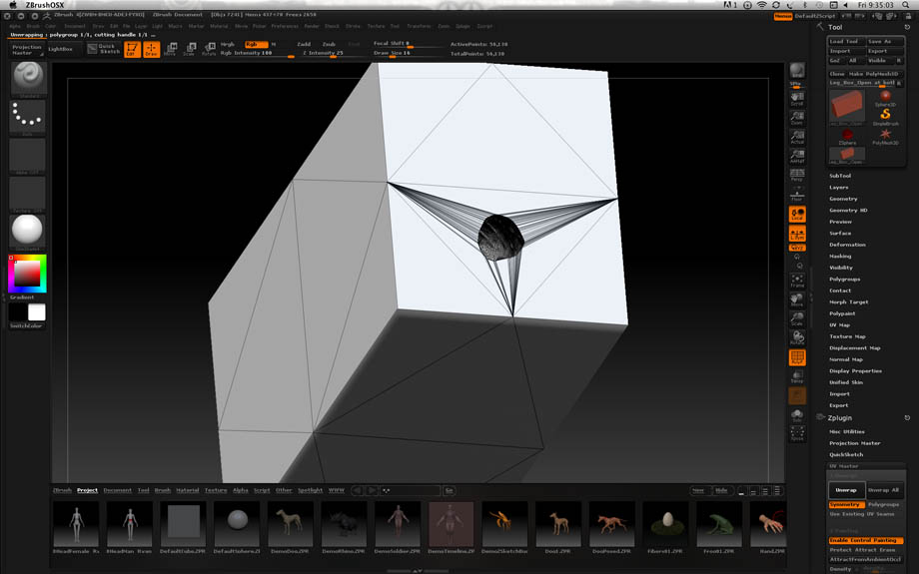The image size is (919, 574).
Task: Open the DemoSoldier.ZPR project thumbnail
Action: [x=398, y=526]
